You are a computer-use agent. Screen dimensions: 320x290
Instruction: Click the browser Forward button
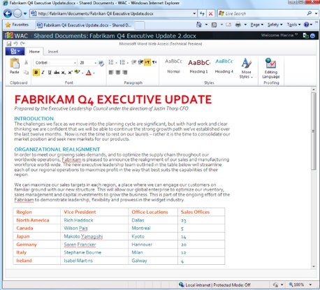pos(17,13)
